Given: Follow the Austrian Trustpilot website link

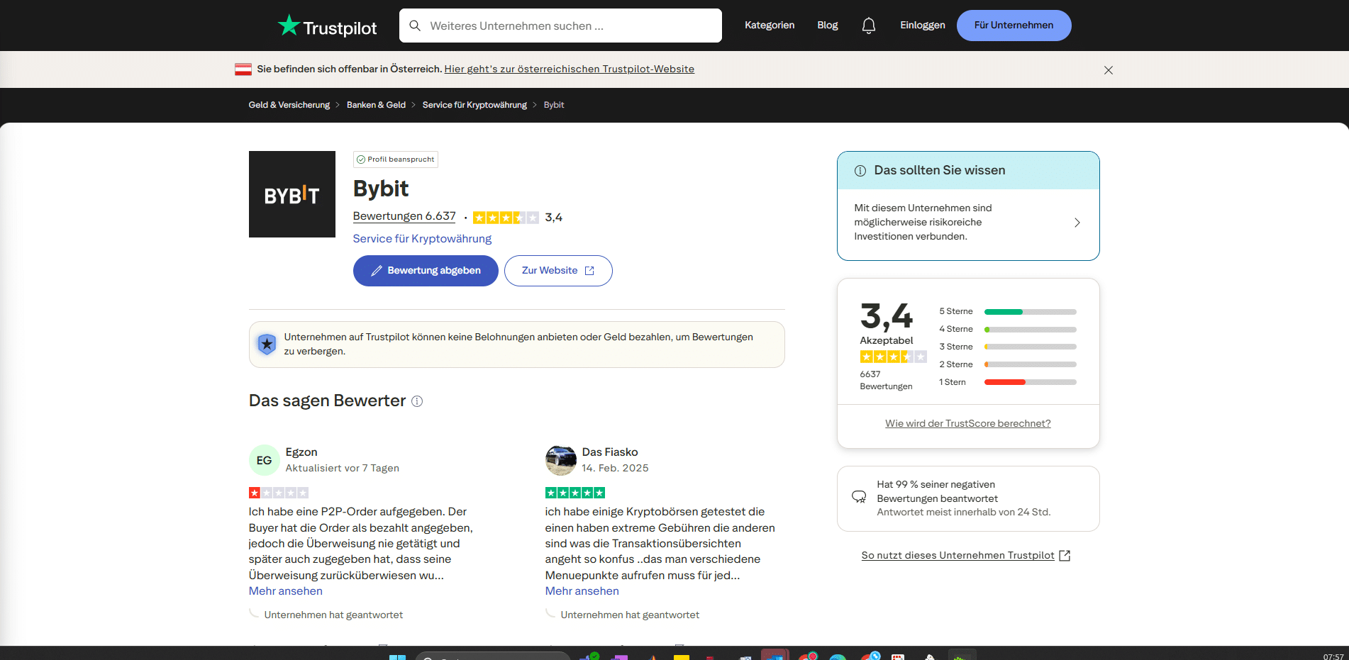Looking at the screenshot, I should 570,69.
